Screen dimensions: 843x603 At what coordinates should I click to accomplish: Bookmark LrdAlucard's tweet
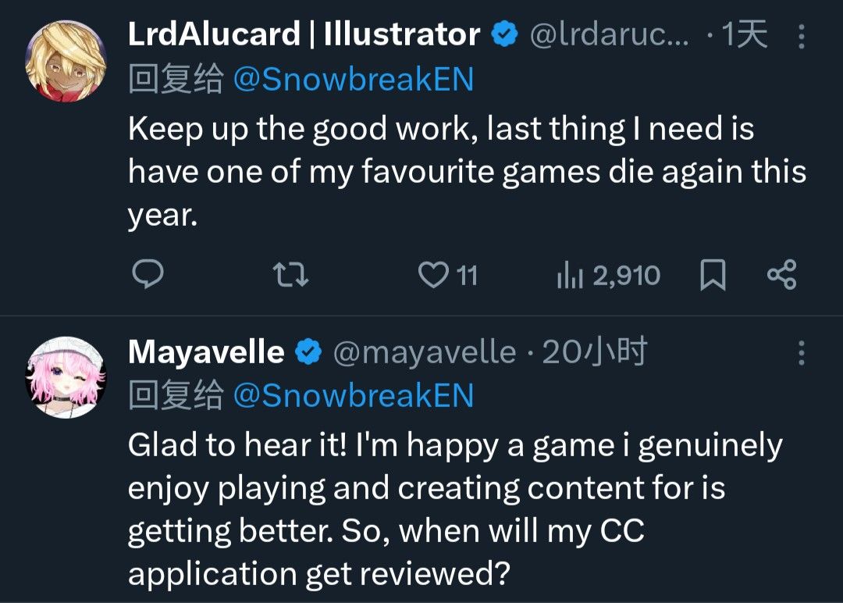click(712, 275)
